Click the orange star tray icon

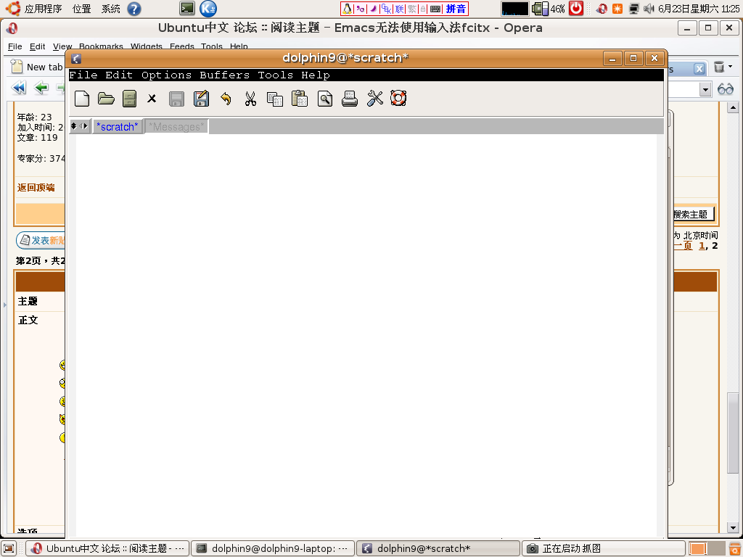(617, 9)
